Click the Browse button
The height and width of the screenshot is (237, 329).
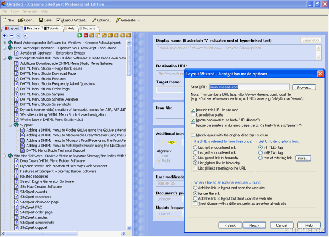tap(303, 87)
